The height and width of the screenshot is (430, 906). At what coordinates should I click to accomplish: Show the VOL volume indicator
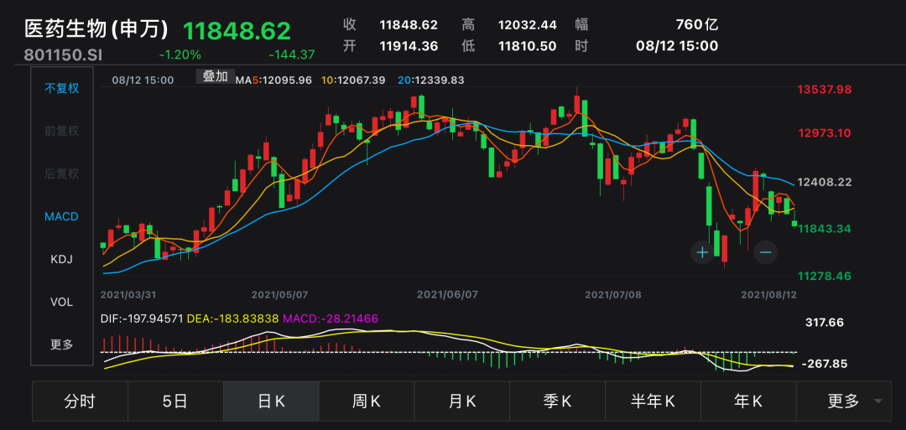pos(62,302)
